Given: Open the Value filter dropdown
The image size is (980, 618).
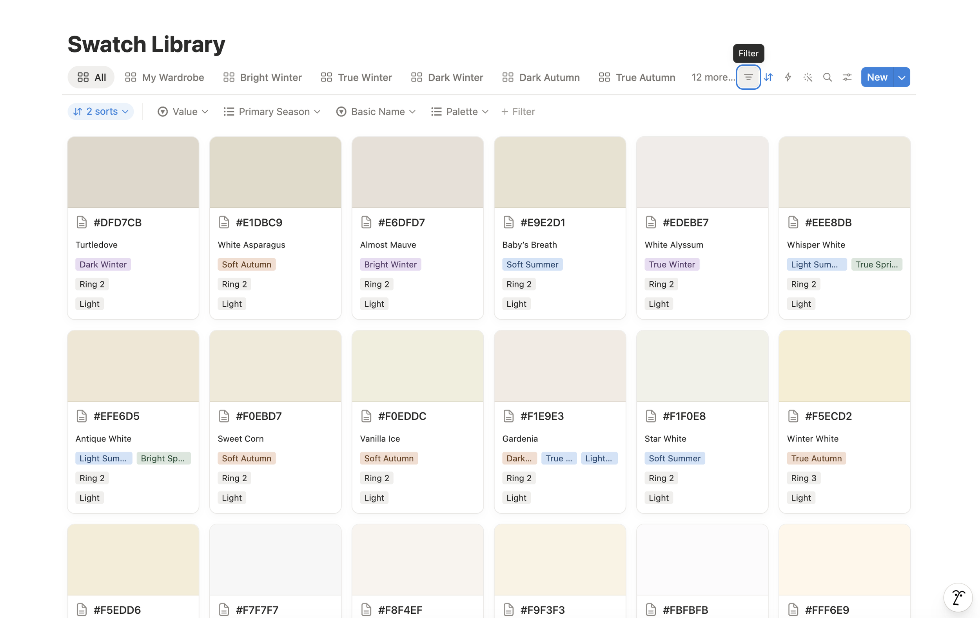Looking at the screenshot, I should [x=183, y=111].
